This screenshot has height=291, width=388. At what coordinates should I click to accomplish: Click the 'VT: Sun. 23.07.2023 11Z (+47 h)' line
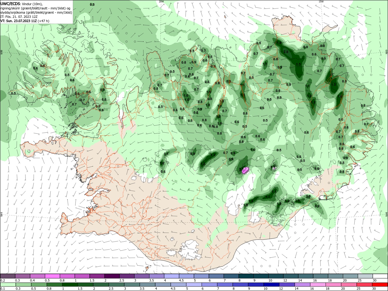[x=25, y=21]
